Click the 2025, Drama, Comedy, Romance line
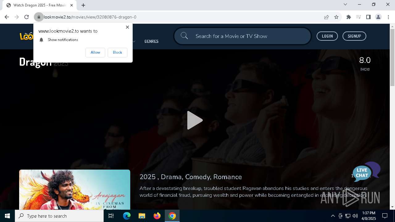The width and height of the screenshot is (395, 222). coord(191,177)
